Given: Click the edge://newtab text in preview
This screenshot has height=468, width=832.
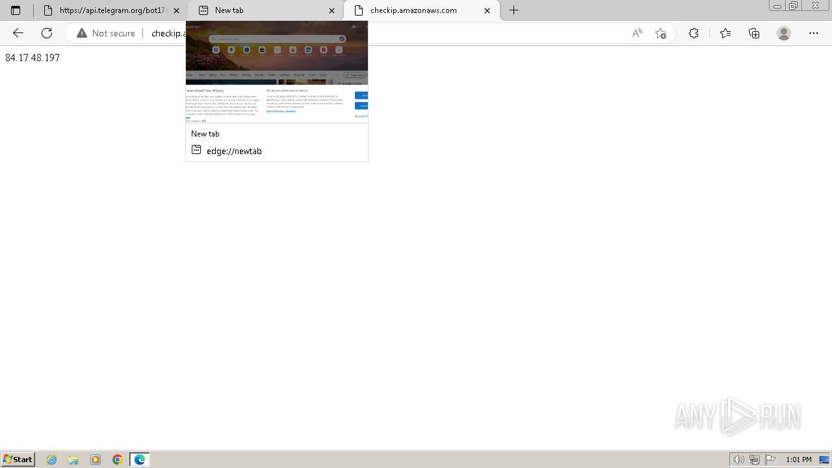Looking at the screenshot, I should [x=234, y=151].
